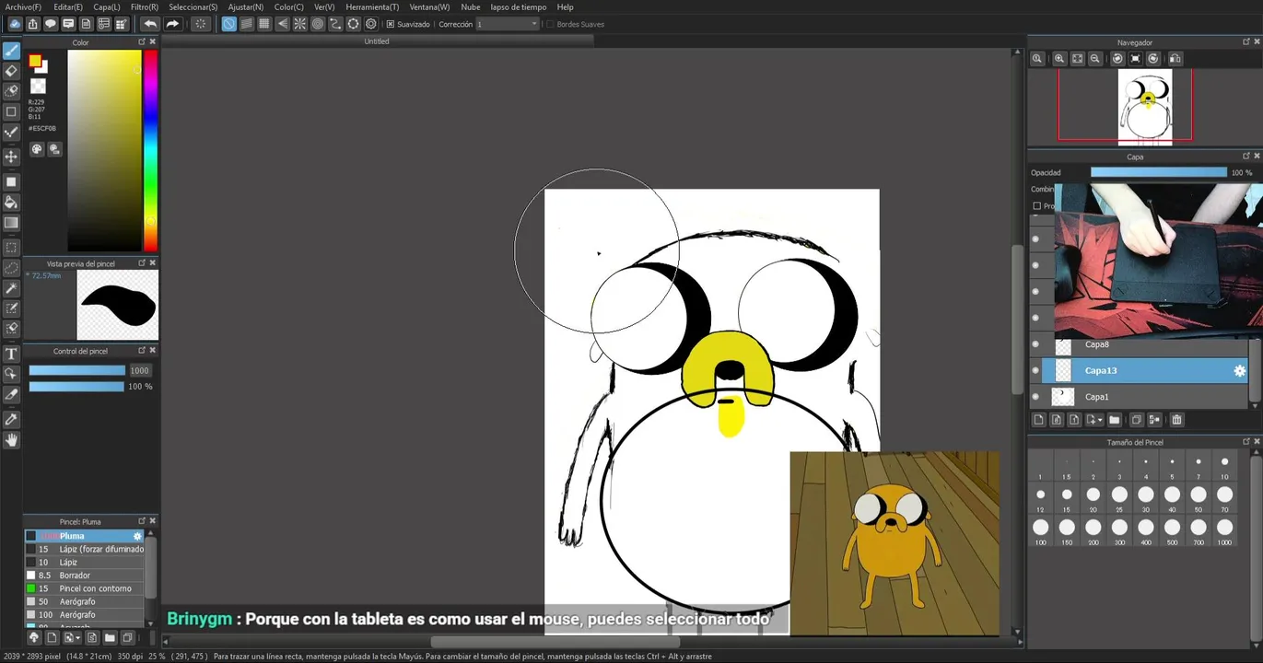
Task: Select the Eraser tool
Action: pyautogui.click(x=11, y=70)
